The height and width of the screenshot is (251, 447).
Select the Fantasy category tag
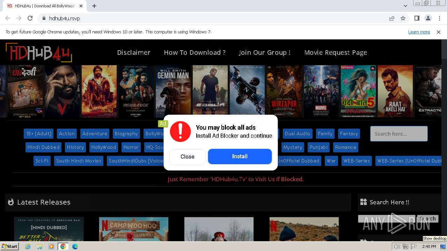click(x=349, y=134)
